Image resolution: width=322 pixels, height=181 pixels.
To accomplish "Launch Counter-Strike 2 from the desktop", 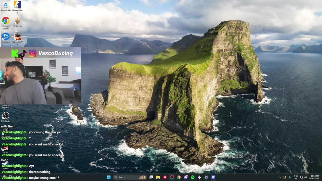I will pos(17,7).
